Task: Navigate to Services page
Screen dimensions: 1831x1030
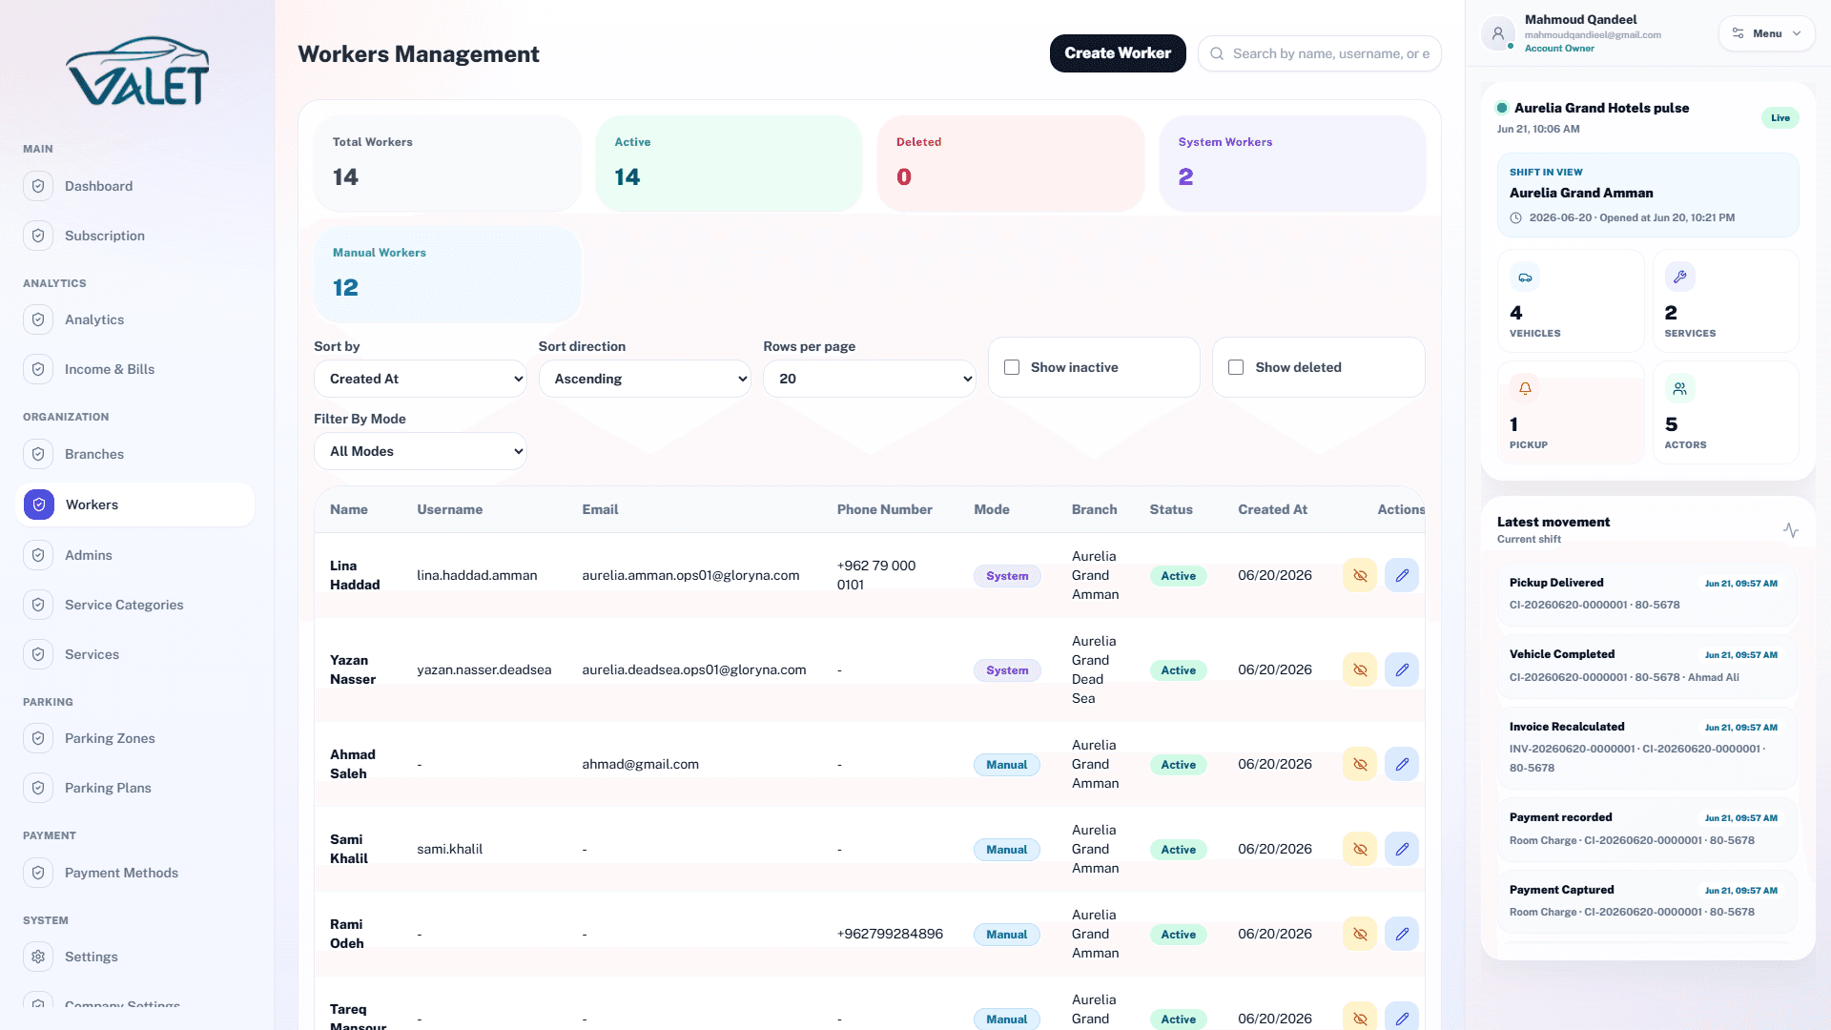Action: 135,654
